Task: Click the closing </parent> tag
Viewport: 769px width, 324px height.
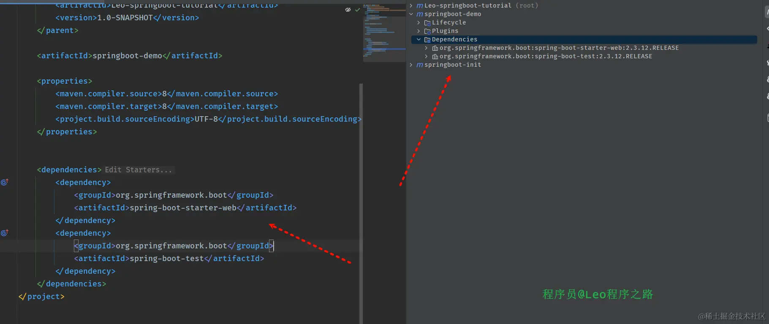Action: (57, 30)
